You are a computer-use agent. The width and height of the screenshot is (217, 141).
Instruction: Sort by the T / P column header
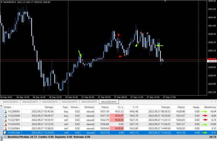pyautogui.click(x=135, y=107)
